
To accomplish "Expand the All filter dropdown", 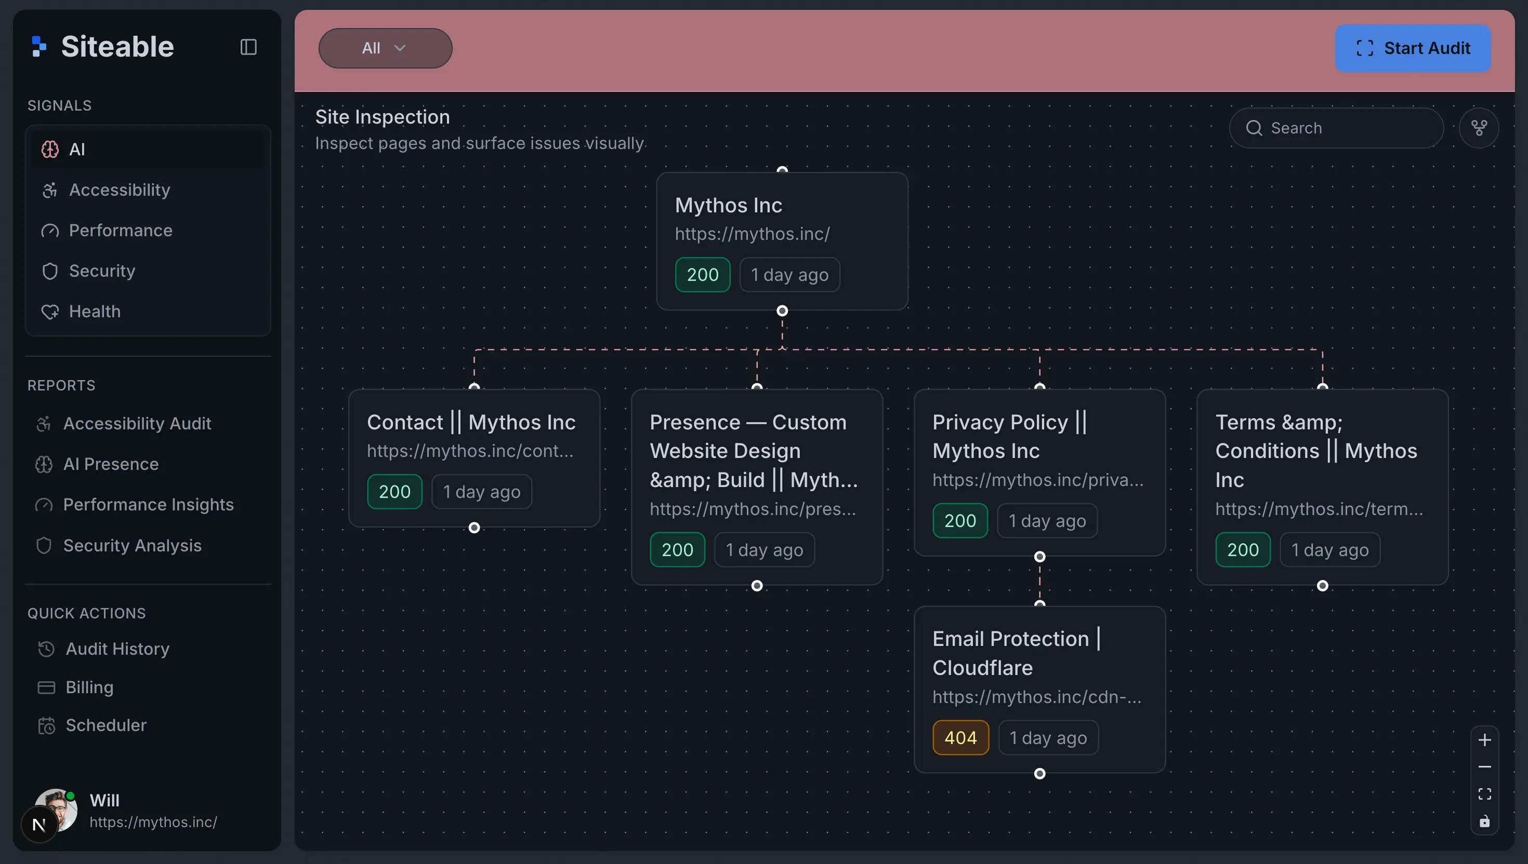I will (385, 48).
